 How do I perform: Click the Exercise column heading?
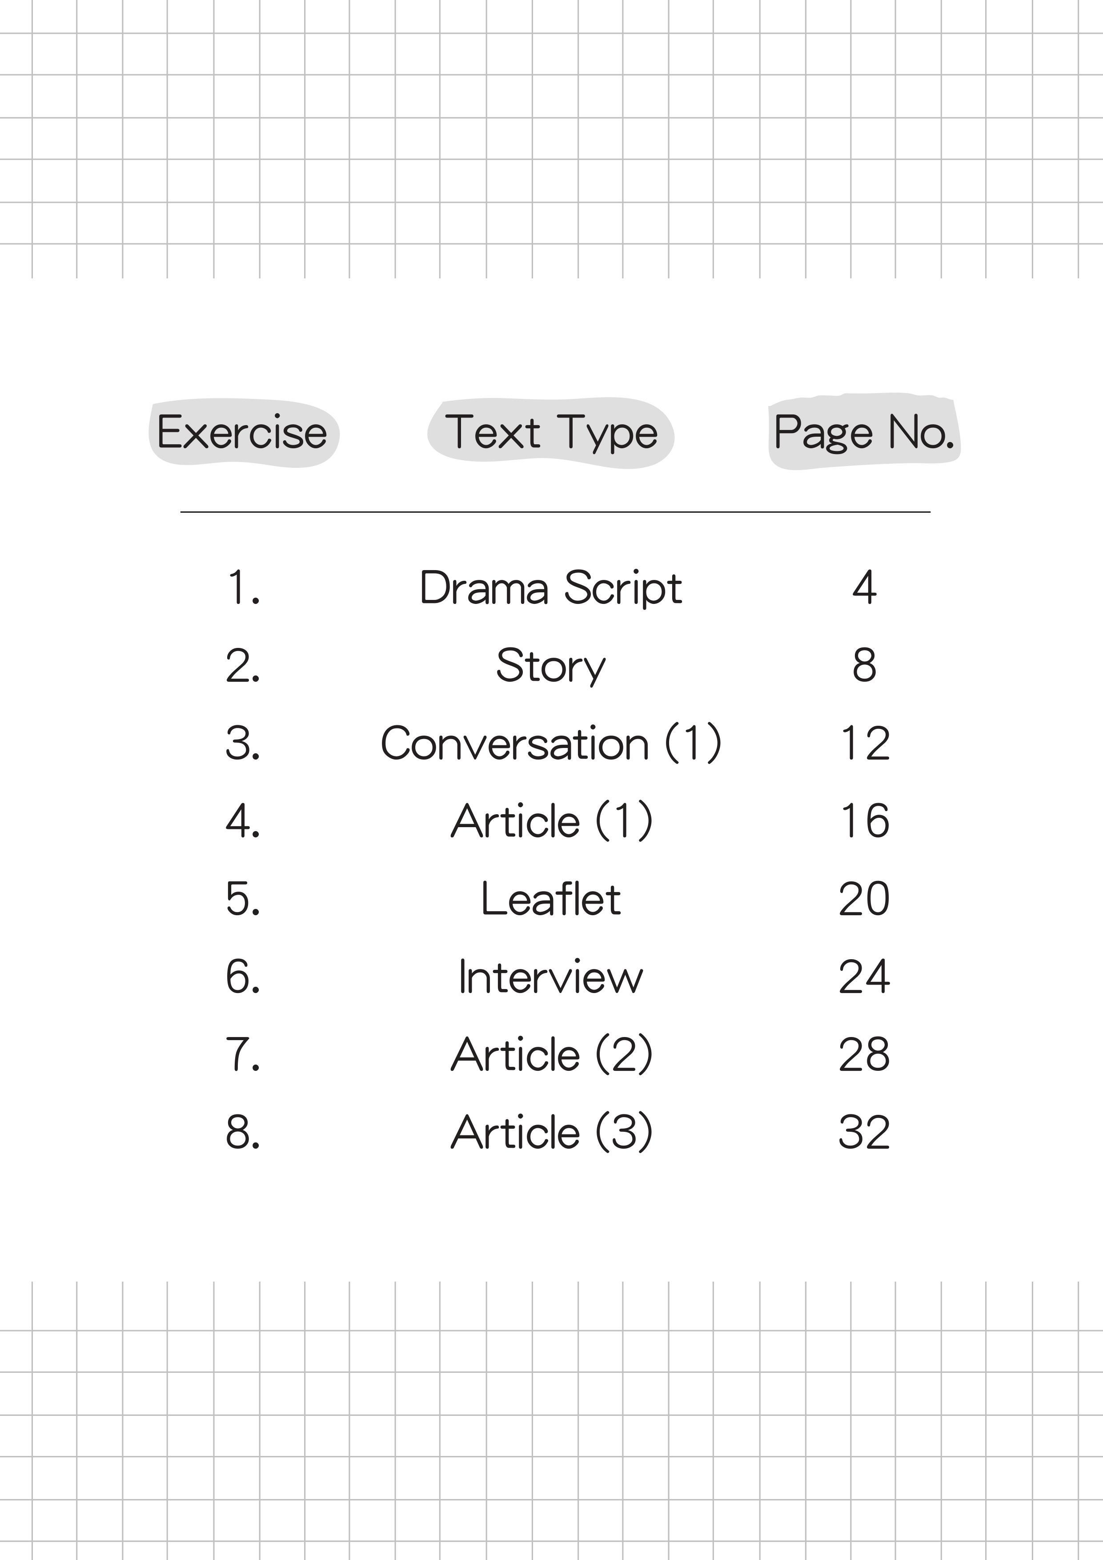point(242,432)
